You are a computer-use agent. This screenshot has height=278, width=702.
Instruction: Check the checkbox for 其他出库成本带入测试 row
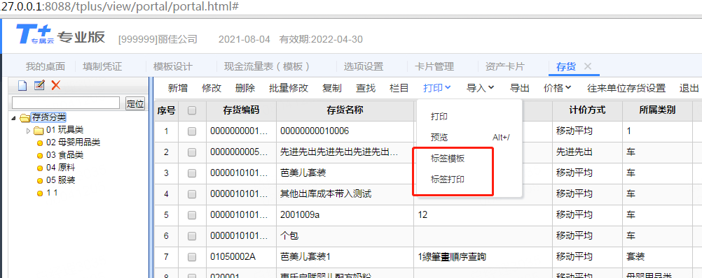(192, 194)
